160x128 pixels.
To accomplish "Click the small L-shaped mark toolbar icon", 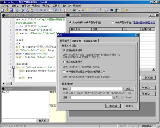I will [x=101, y=10].
